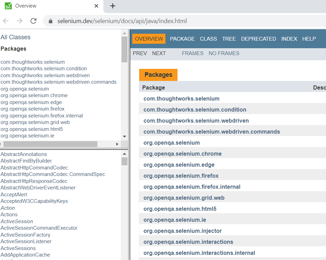Open the DEPRECATED section
Viewport: 326px width, 260px height.
pos(258,39)
